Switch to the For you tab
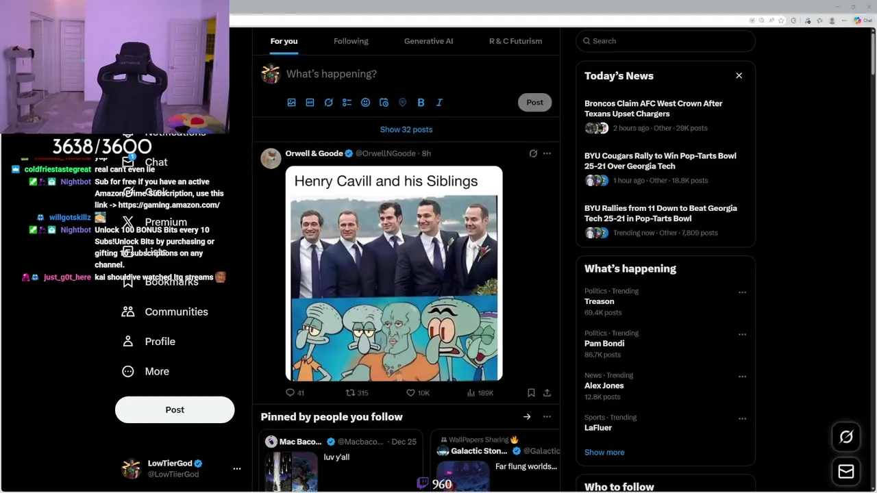Viewport: 877px width, 493px height. pos(284,41)
